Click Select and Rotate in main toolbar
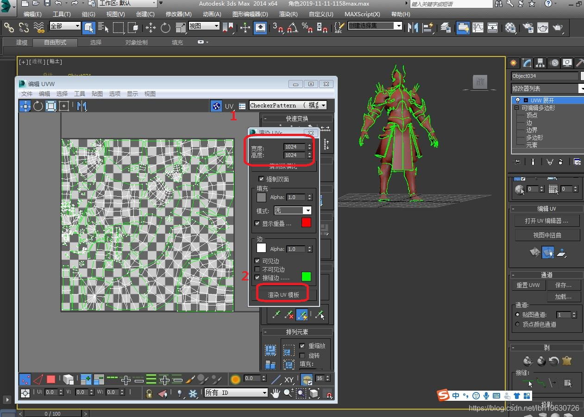This screenshot has width=584, height=417. (x=165, y=28)
